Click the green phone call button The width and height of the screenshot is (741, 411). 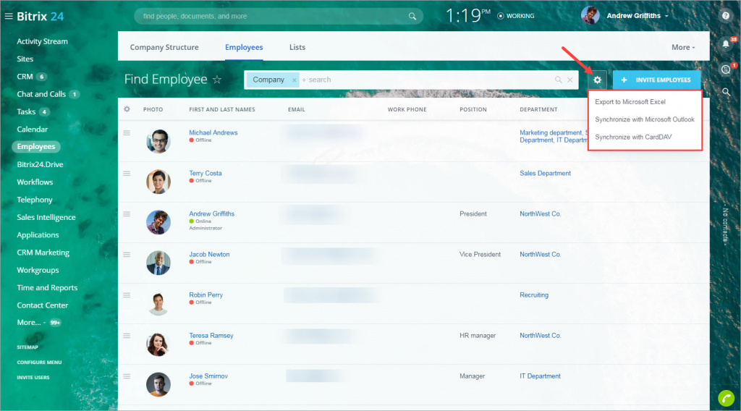(727, 398)
